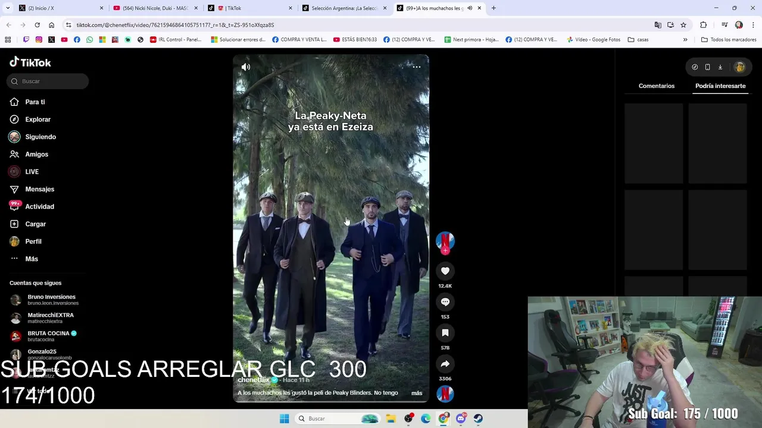762x428 pixels.
Task: Open the Bruno Inversiones account
Action: coord(48,300)
